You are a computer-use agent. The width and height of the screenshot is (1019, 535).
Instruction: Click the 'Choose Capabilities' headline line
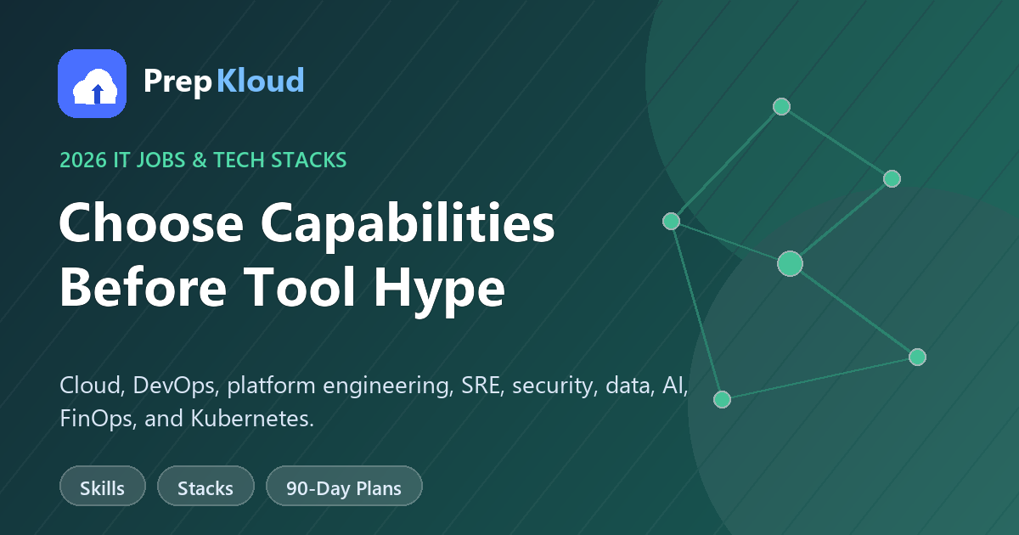(x=307, y=226)
